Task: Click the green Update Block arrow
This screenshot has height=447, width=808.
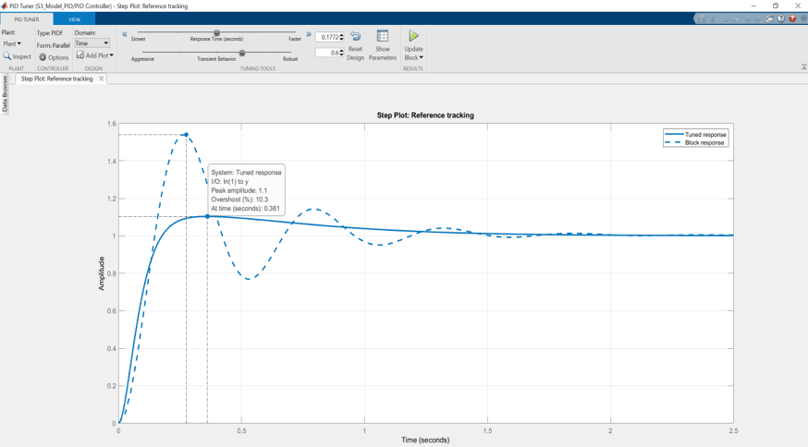Action: pos(413,36)
